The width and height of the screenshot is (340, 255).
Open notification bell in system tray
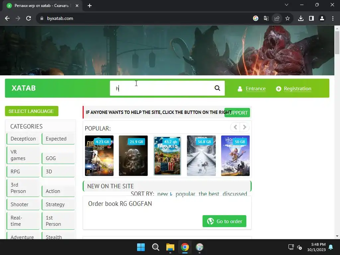click(x=331, y=247)
